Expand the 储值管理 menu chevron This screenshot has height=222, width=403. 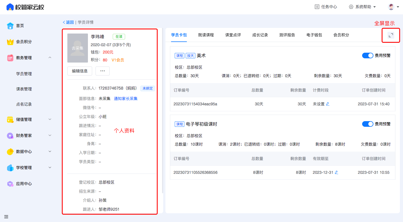coord(50,119)
